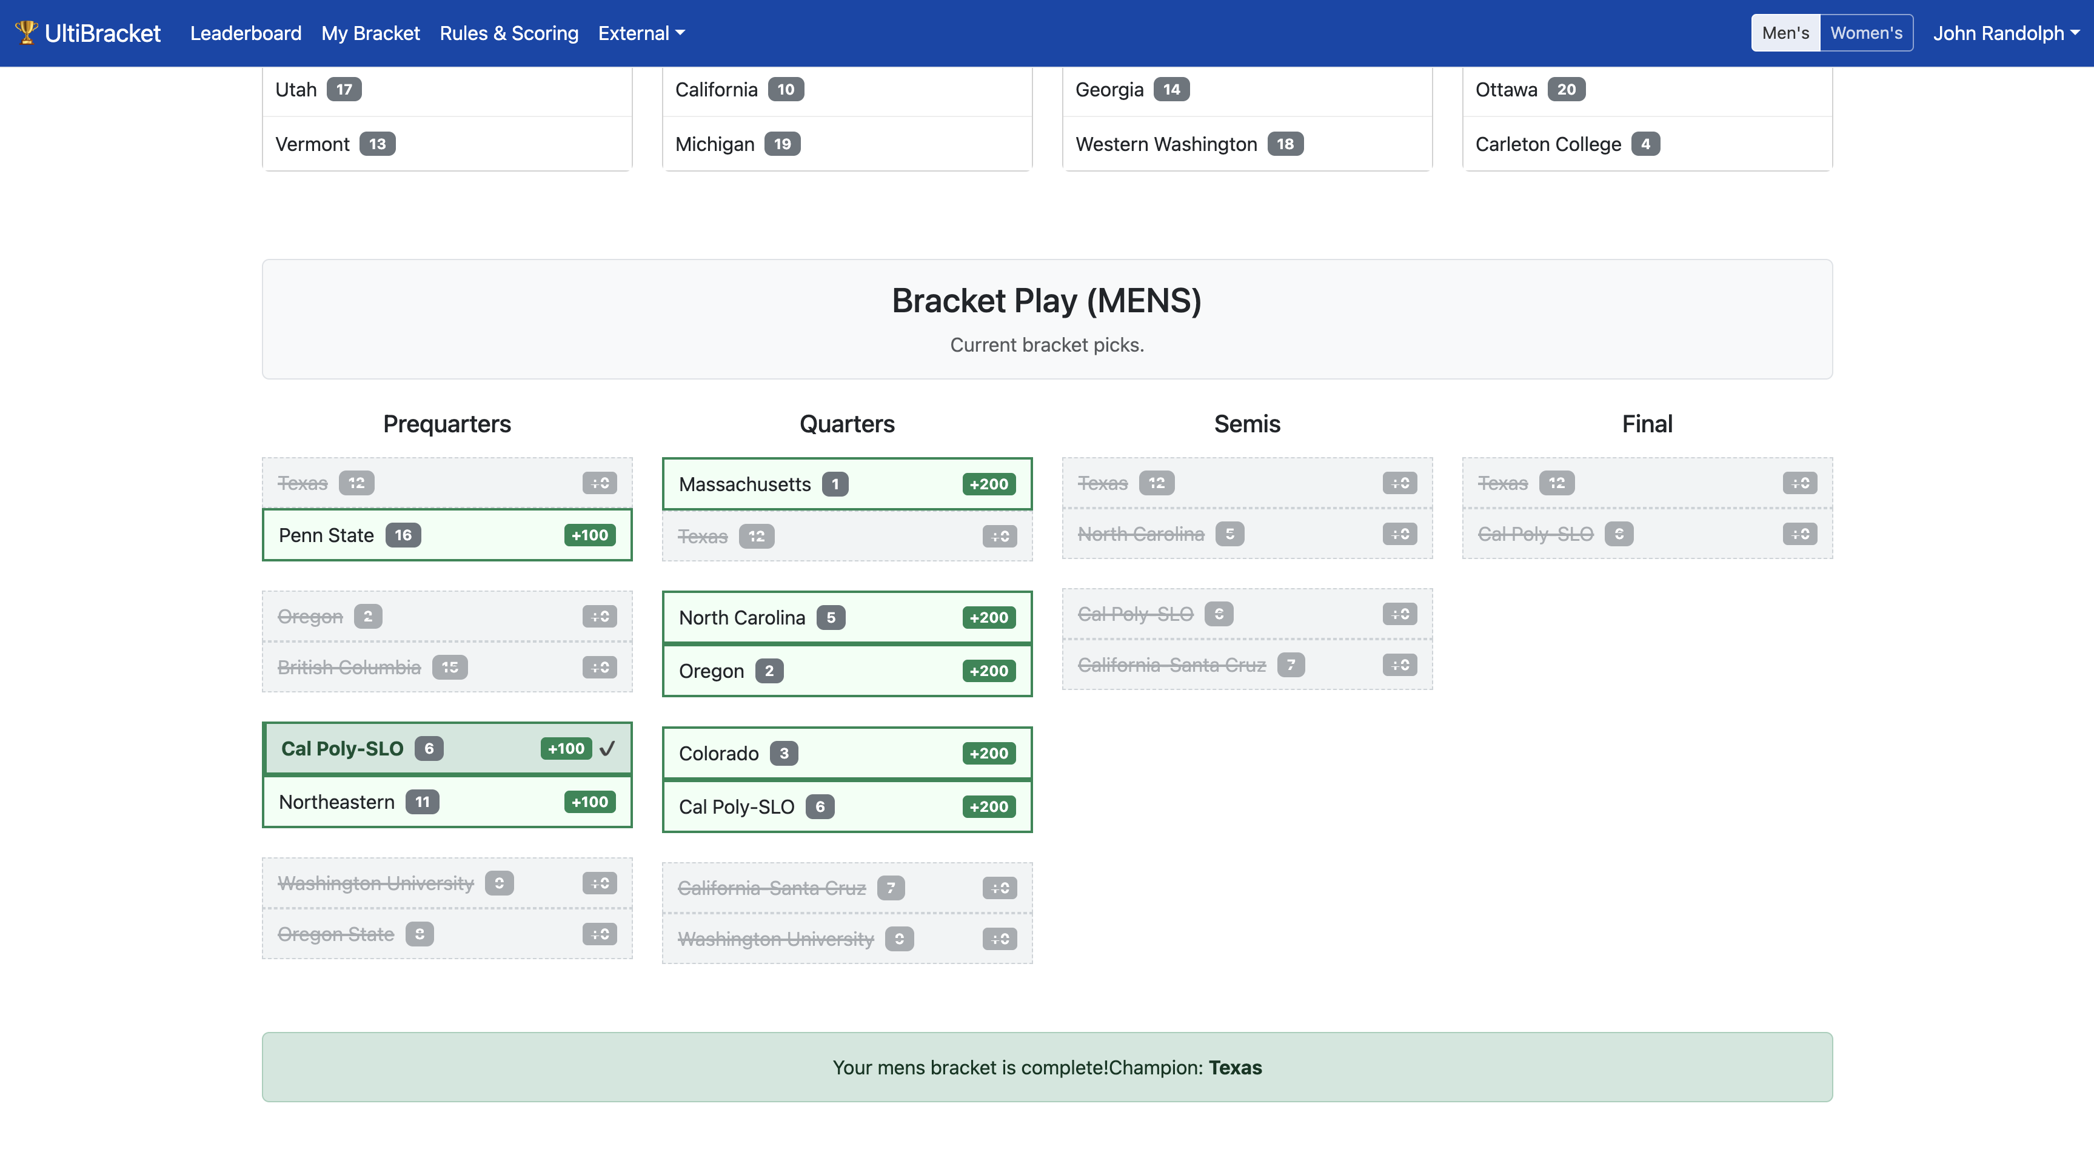Click crossed-out Washington University in Prequarters
The image size is (2094, 1152).
pyautogui.click(x=447, y=883)
